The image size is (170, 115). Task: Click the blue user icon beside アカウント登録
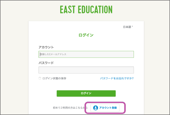tap(96, 108)
